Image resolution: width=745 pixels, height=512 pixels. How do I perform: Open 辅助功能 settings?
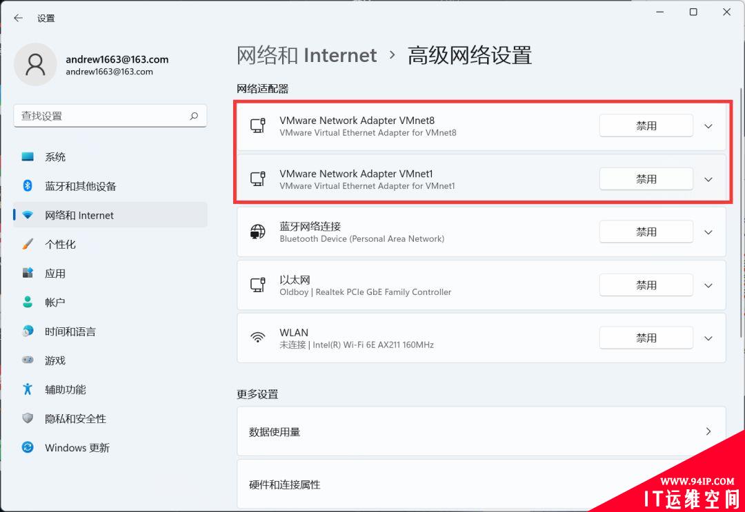coord(110,389)
